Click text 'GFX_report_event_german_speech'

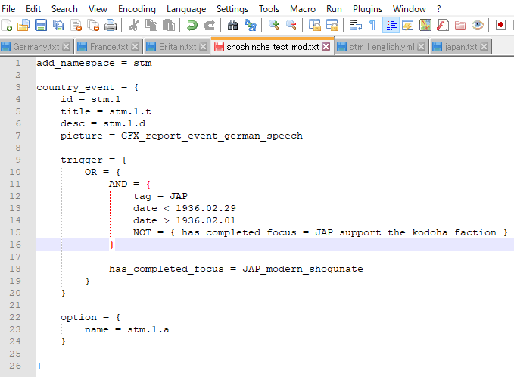pos(212,136)
